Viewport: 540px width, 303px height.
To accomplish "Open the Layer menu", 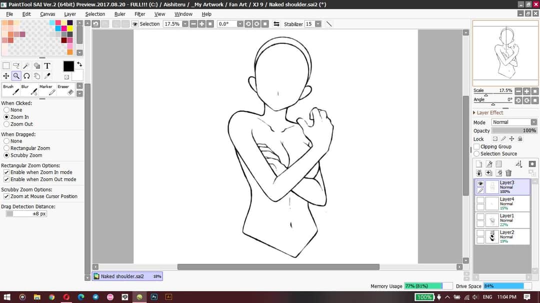I will pyautogui.click(x=70, y=14).
